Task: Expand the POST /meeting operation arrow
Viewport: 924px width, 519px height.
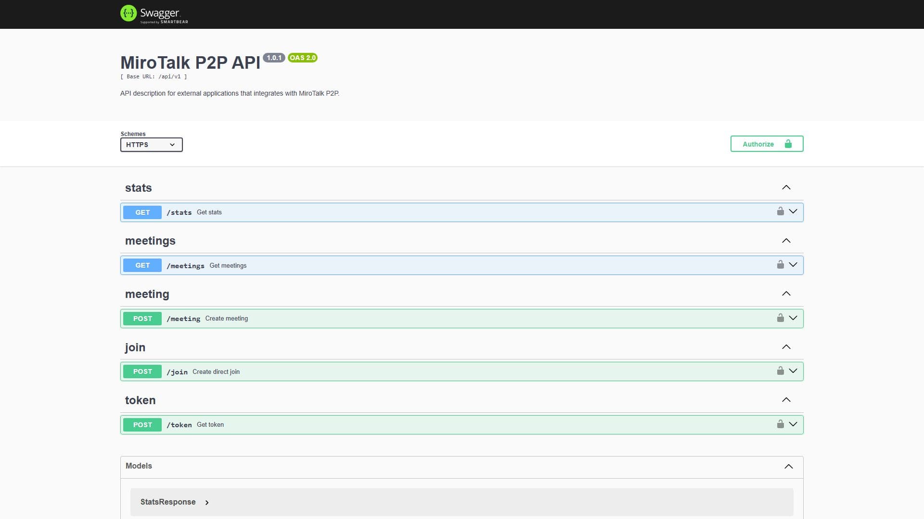Action: (793, 318)
